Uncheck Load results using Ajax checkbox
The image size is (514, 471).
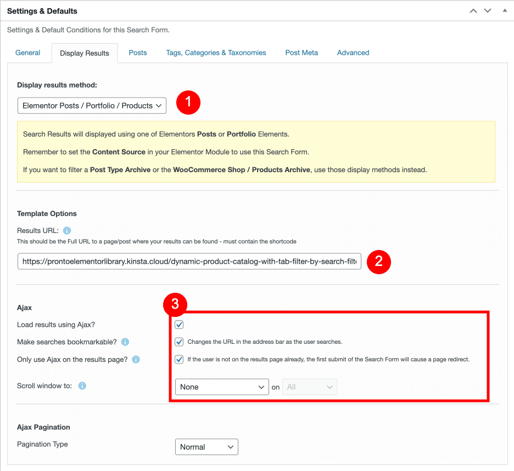tap(179, 325)
